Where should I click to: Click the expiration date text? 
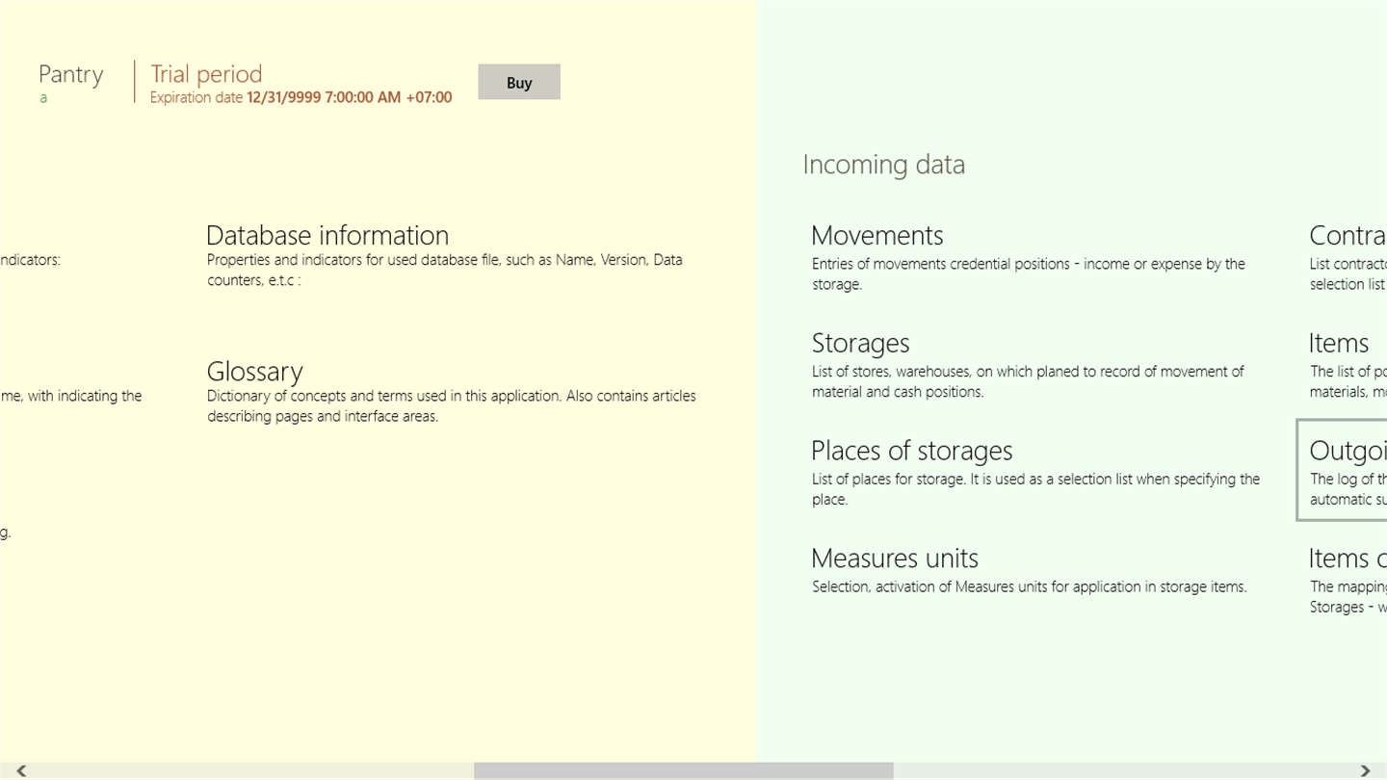(x=301, y=97)
